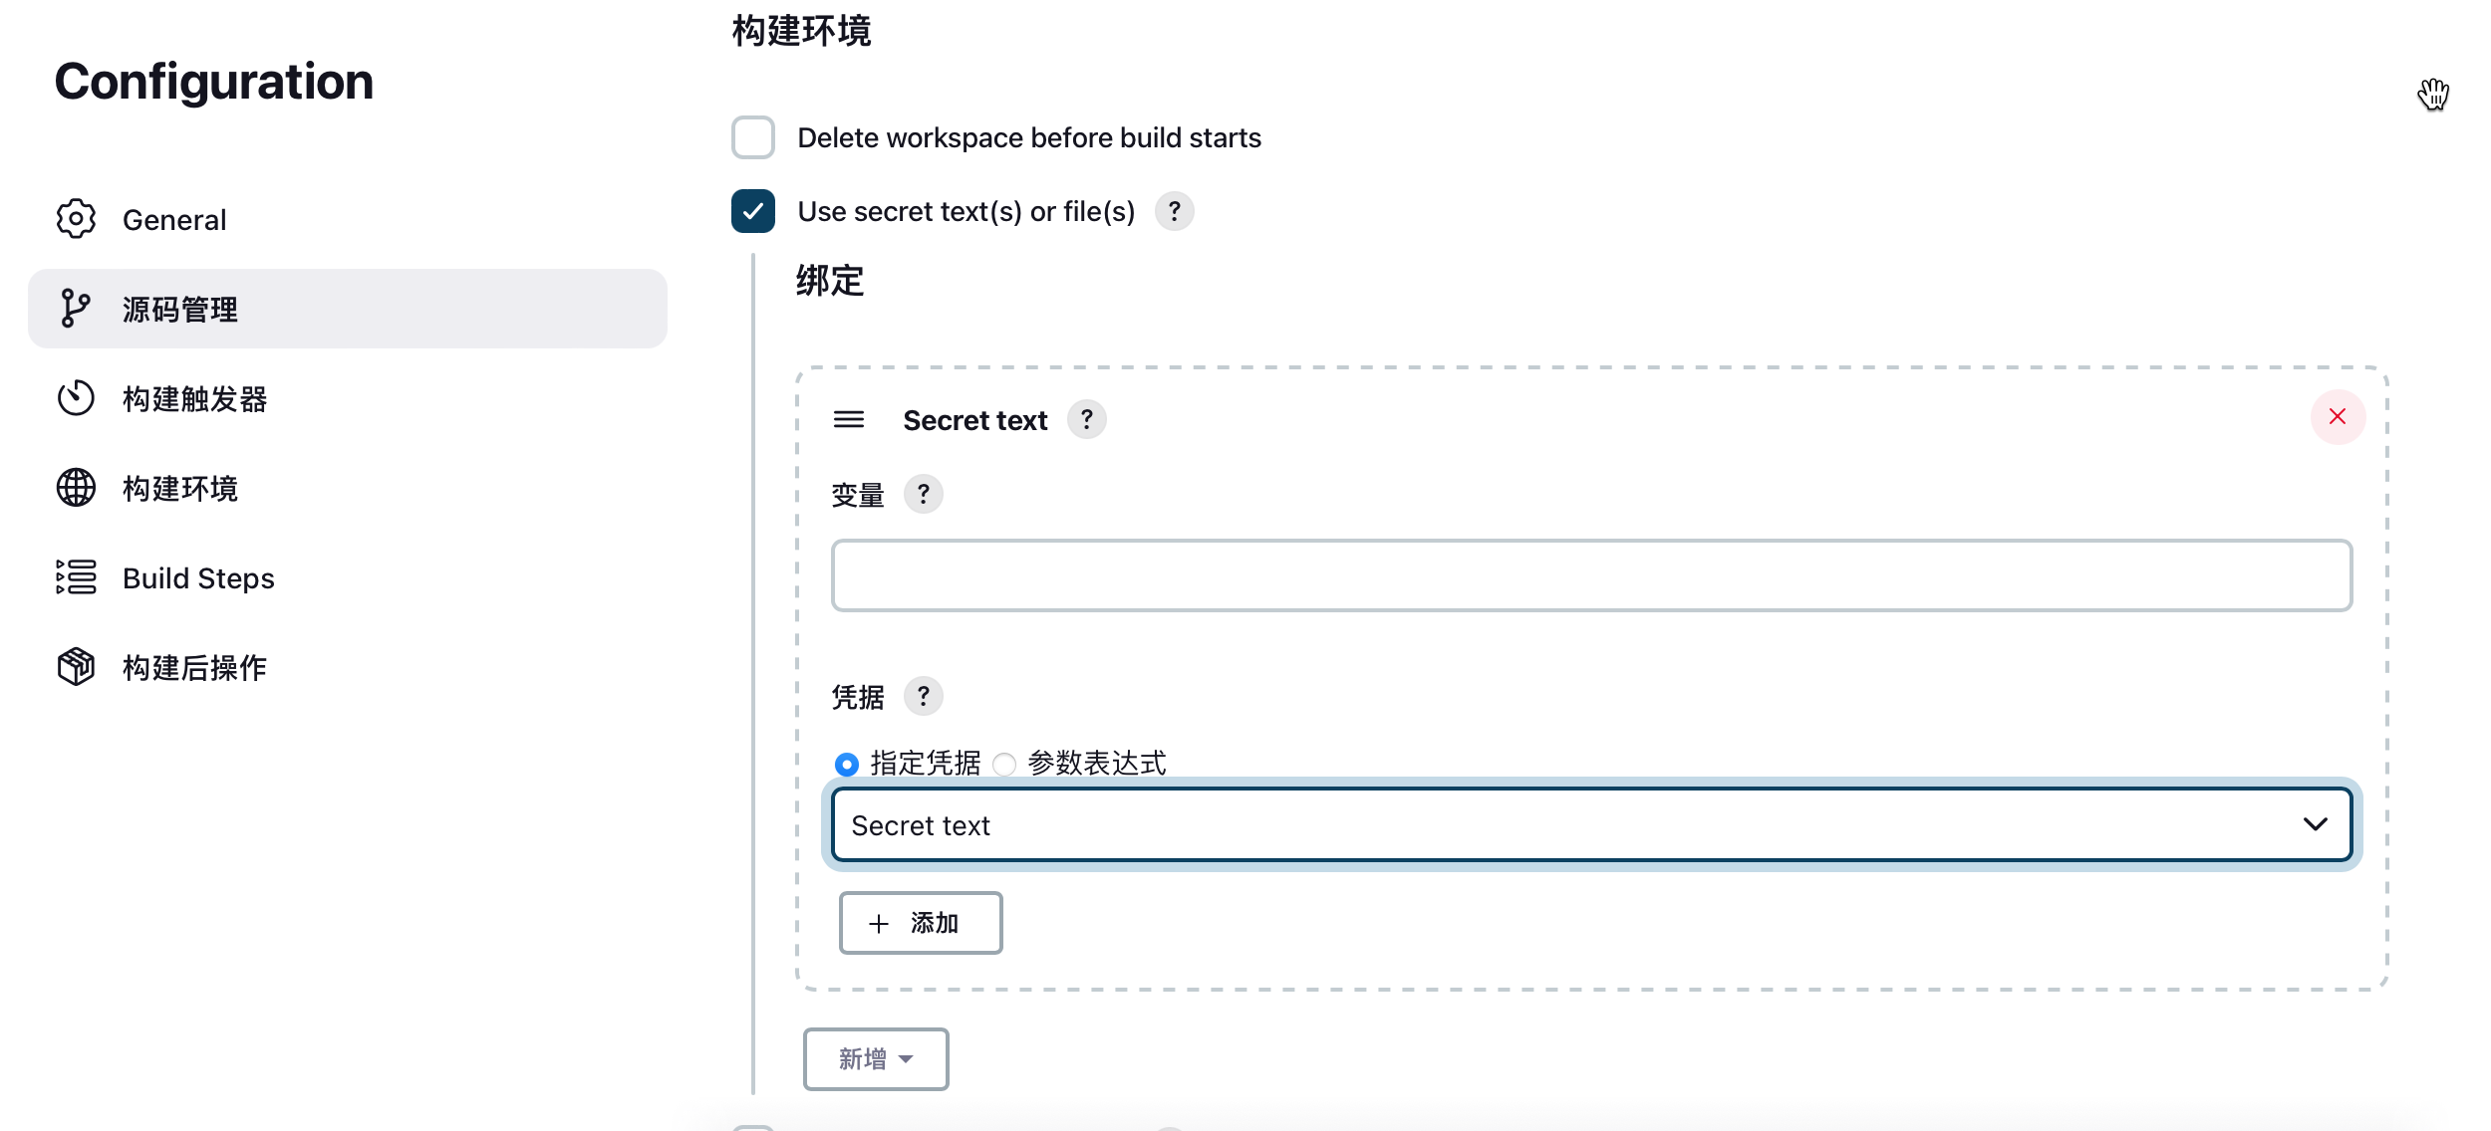Click the General gear icon in sidebar
This screenshot has width=2491, height=1131.
pos(76,219)
